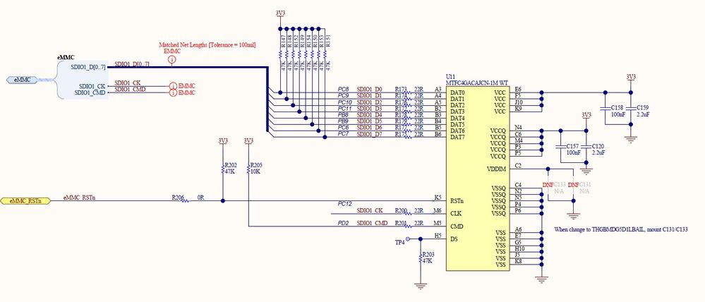Click the MTFC4GACAJCN-1M WT part number
The width and height of the screenshot is (705, 302).
477,83
